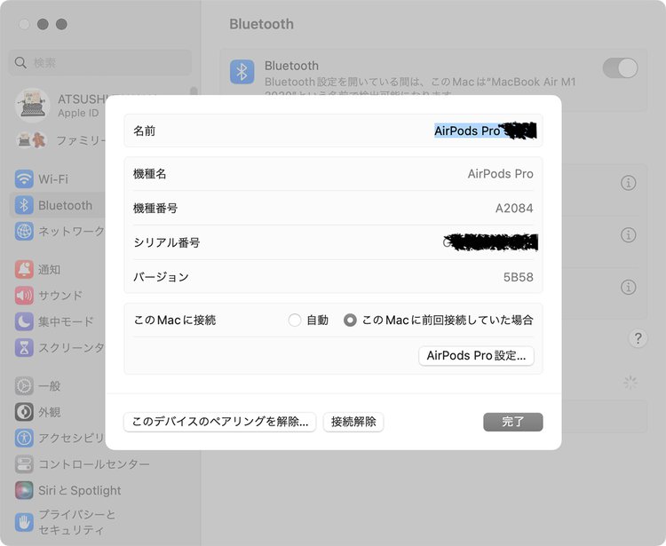
Task: Click the help question mark button
Action: 638,338
